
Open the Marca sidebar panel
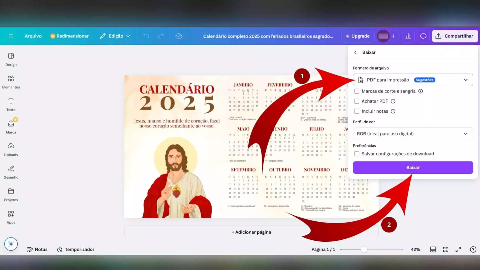pyautogui.click(x=11, y=127)
